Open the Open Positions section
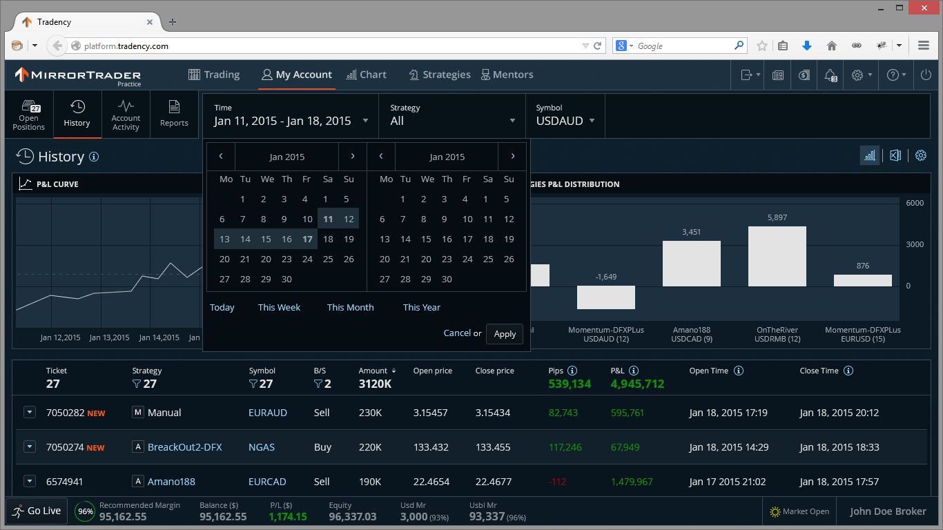This screenshot has height=530, width=943. (x=29, y=115)
